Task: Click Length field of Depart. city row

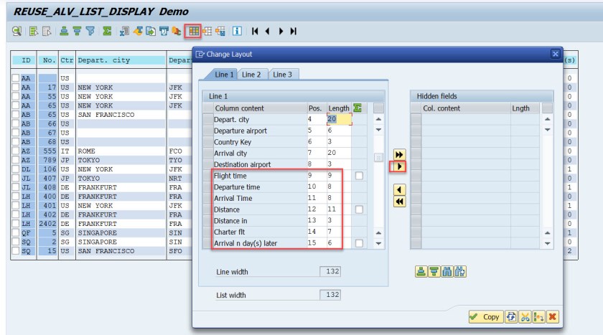Action: pos(339,119)
